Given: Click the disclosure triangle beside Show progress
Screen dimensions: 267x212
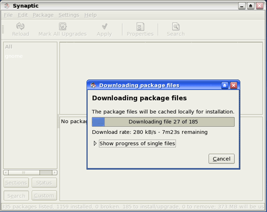Looking at the screenshot, I should [95, 143].
